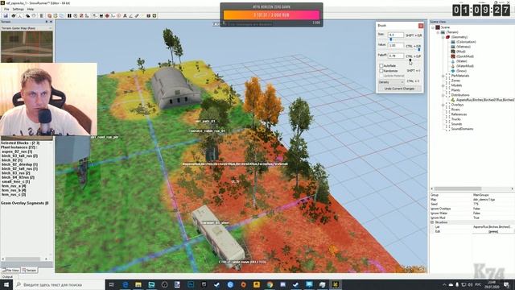Open Microsoft Edge from the taskbar
515x290 pixels.
tap(125, 284)
